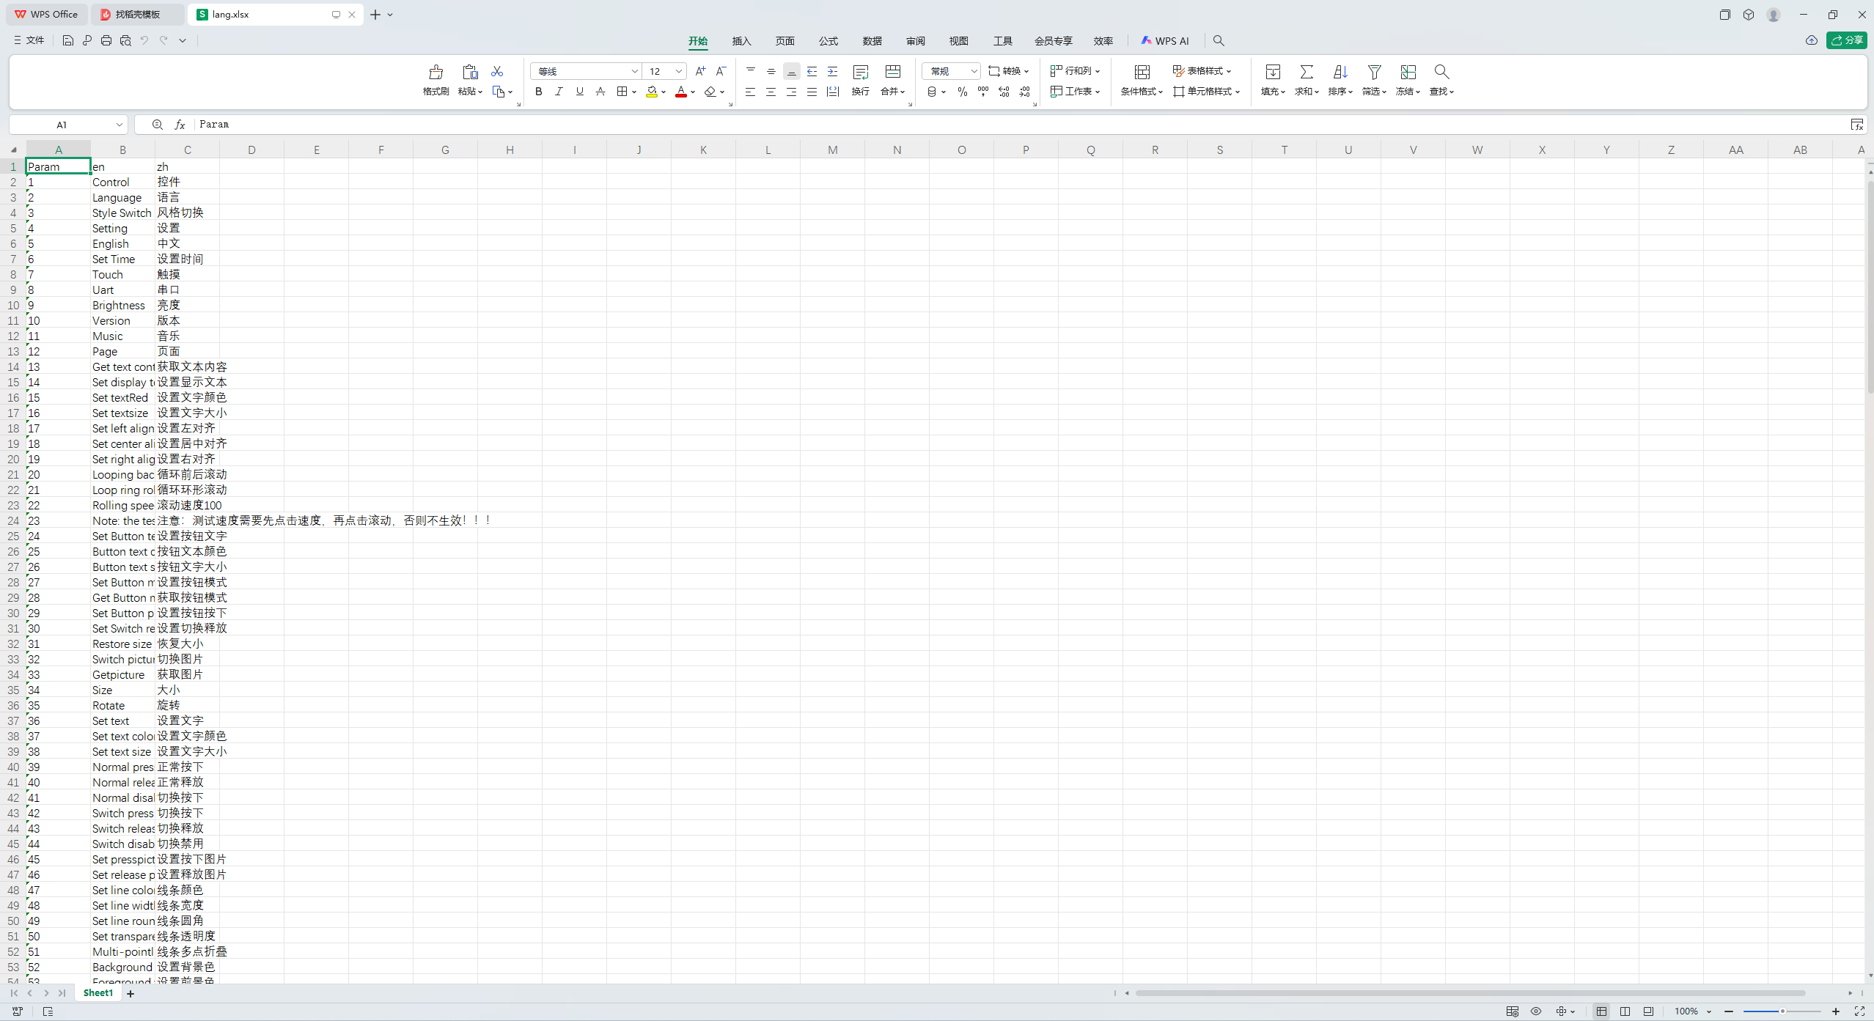Open the Review (审阅) ribbon tab
1874x1021 pixels.
pos(916,41)
